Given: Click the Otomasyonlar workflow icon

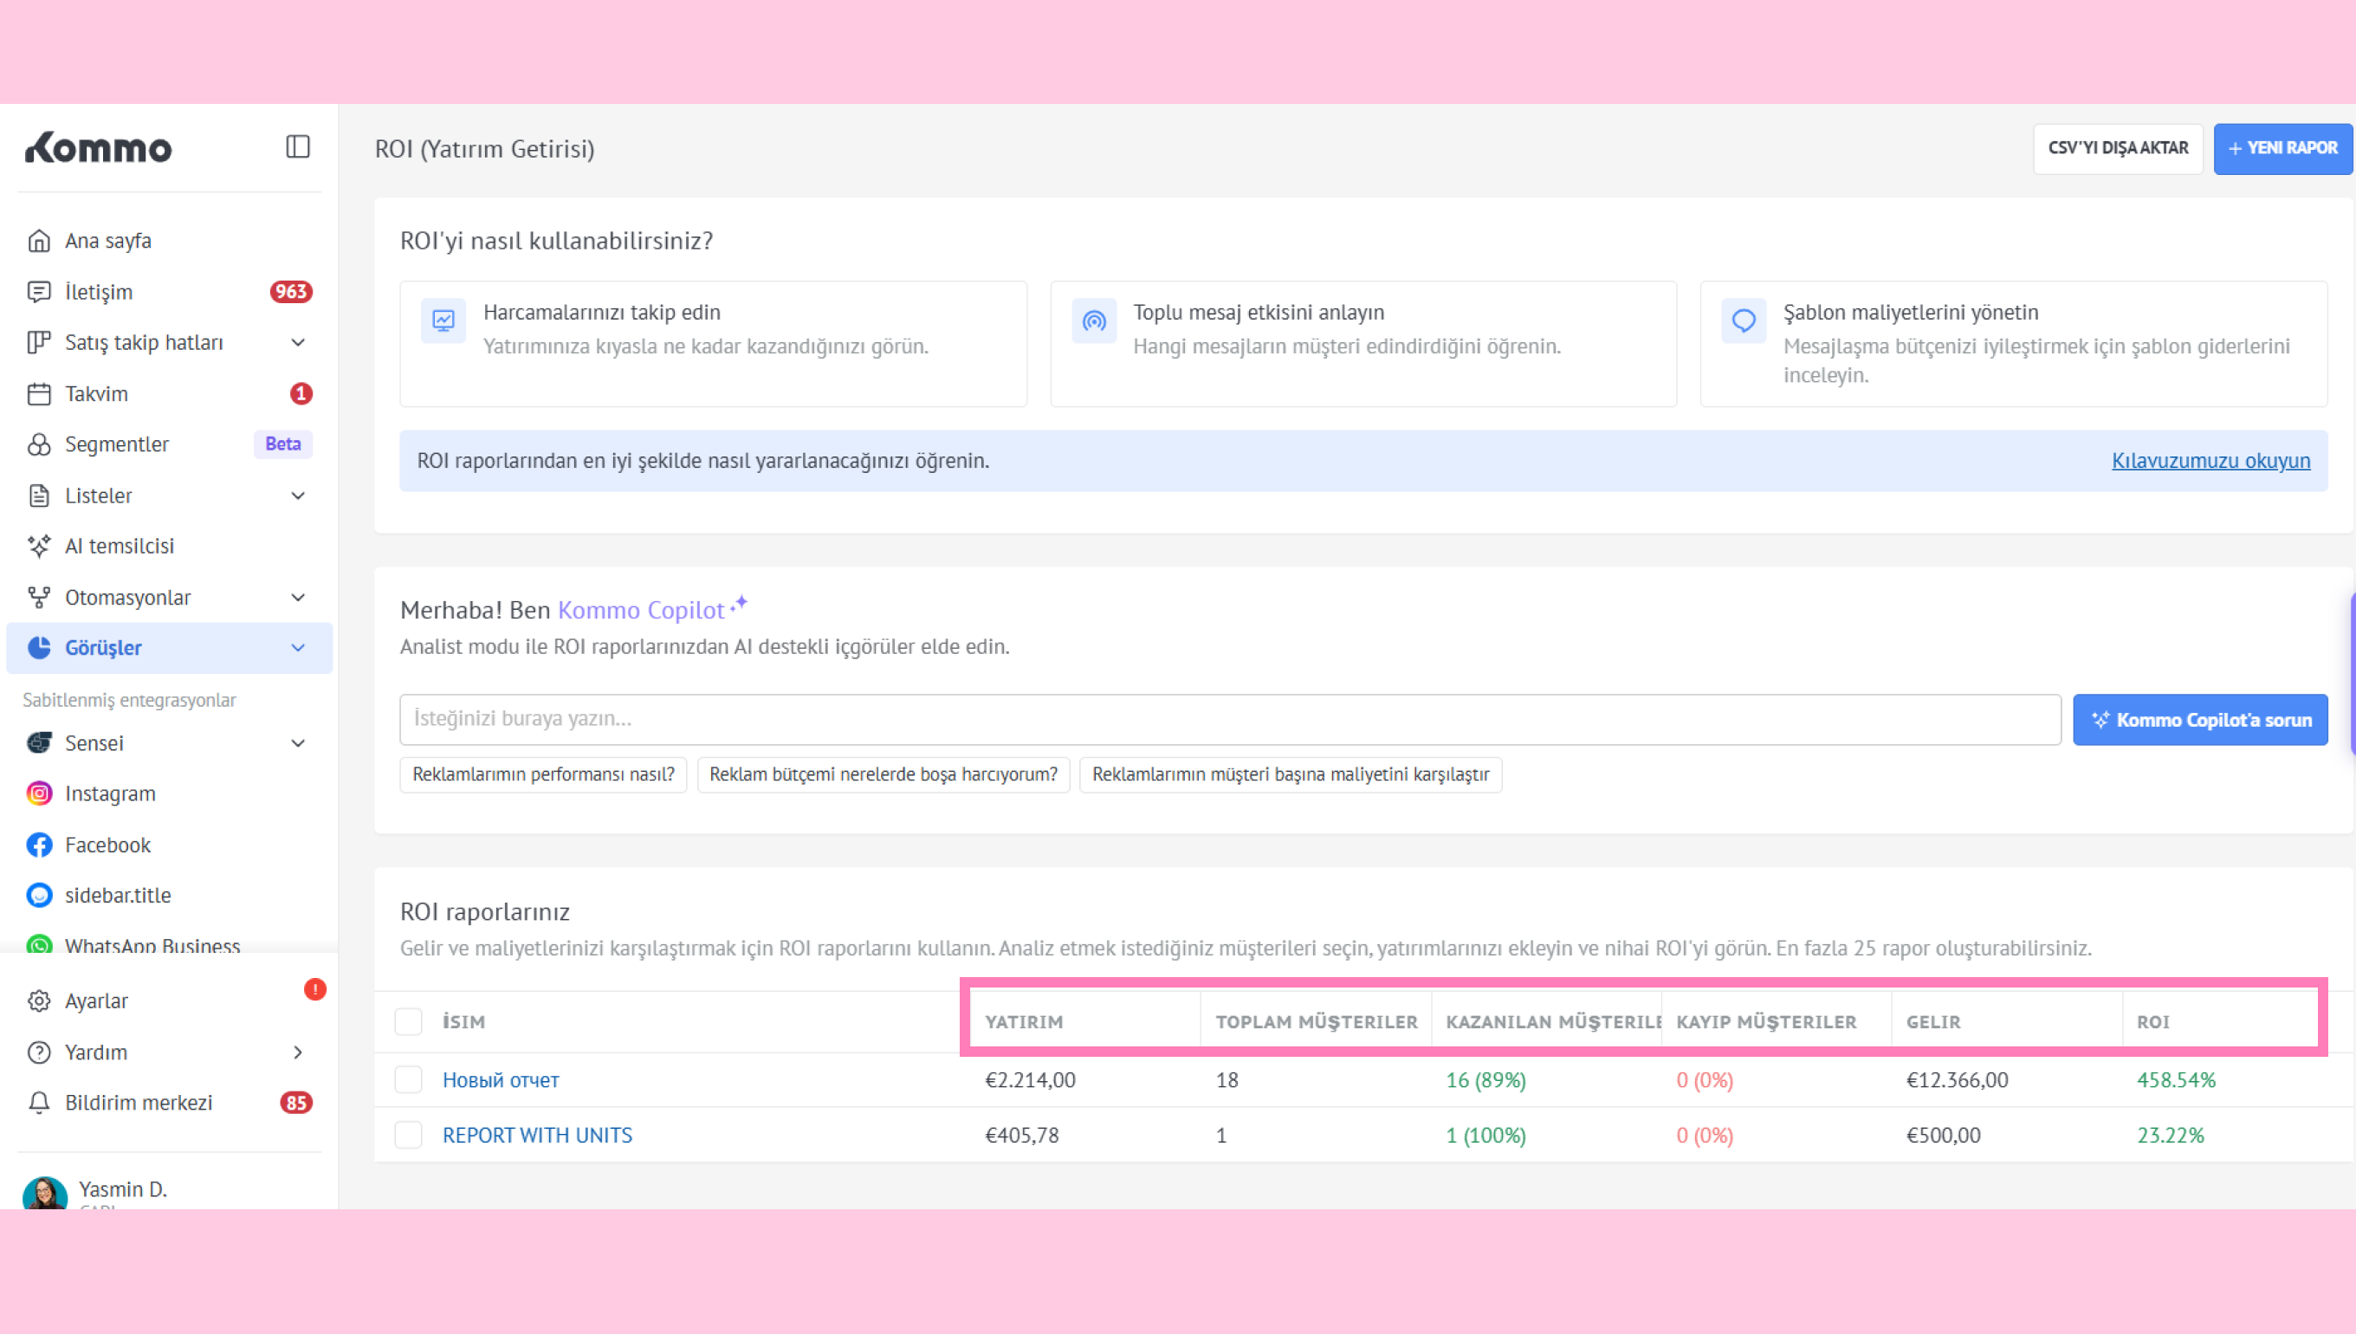Looking at the screenshot, I should 38,598.
